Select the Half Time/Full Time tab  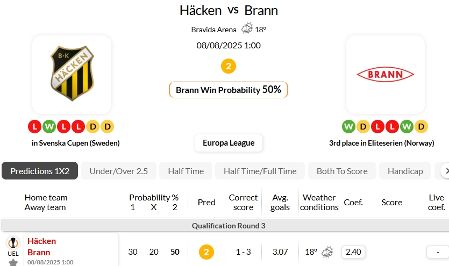pyautogui.click(x=260, y=171)
